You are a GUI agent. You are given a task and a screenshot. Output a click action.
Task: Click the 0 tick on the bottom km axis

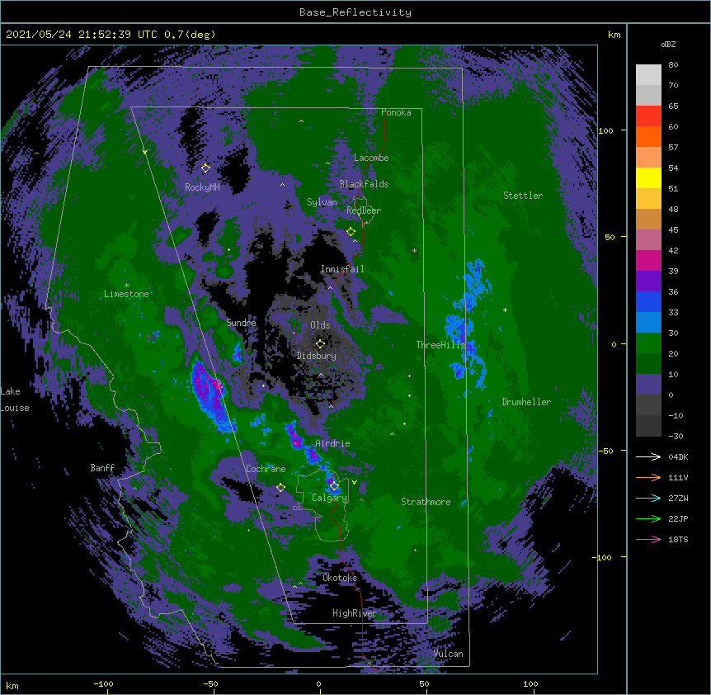[318, 684]
